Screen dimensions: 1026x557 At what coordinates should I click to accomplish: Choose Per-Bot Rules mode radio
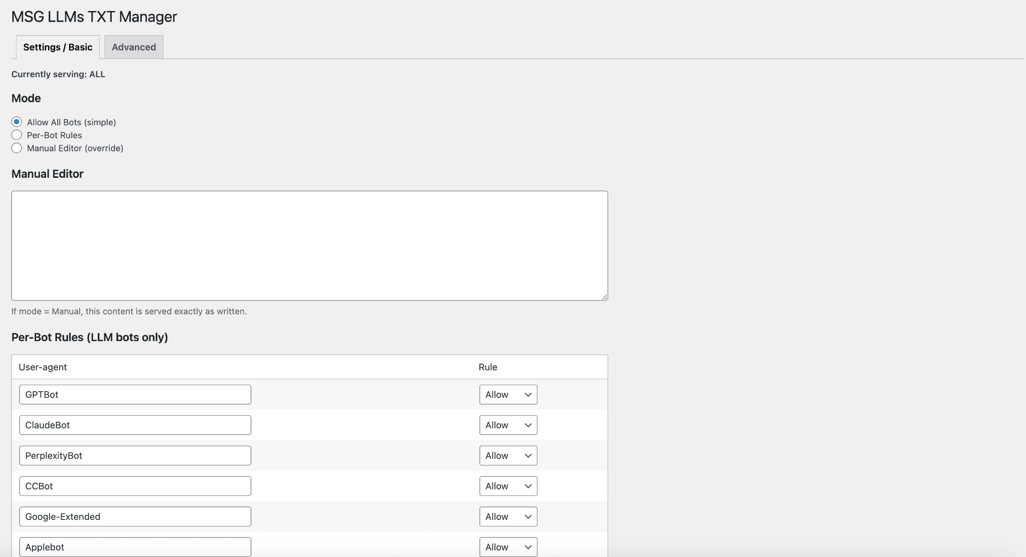[x=17, y=135]
